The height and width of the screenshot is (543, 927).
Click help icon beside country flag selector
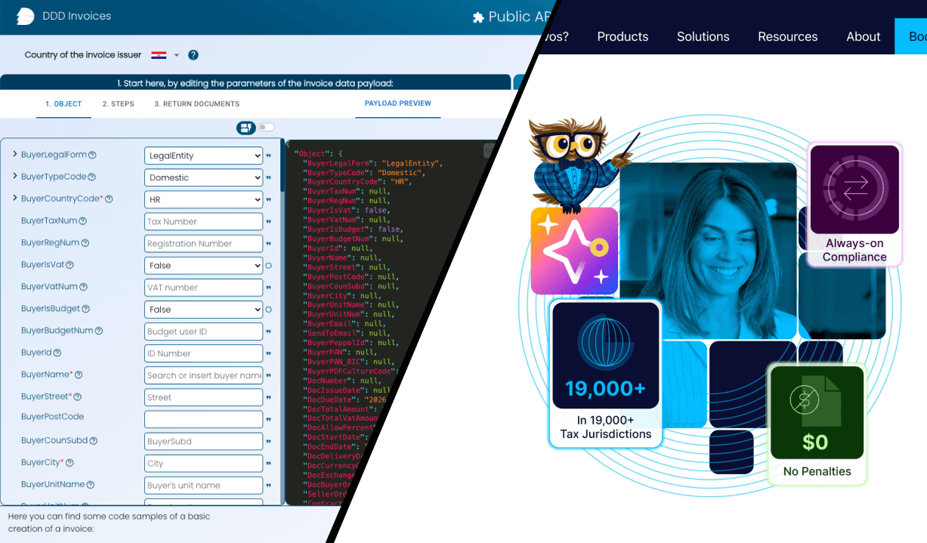(193, 55)
